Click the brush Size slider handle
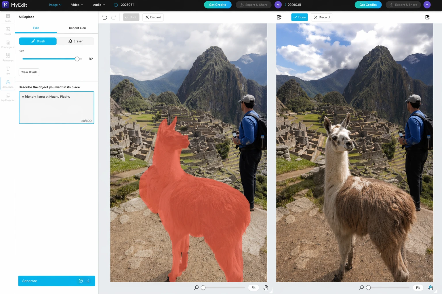 77,59
